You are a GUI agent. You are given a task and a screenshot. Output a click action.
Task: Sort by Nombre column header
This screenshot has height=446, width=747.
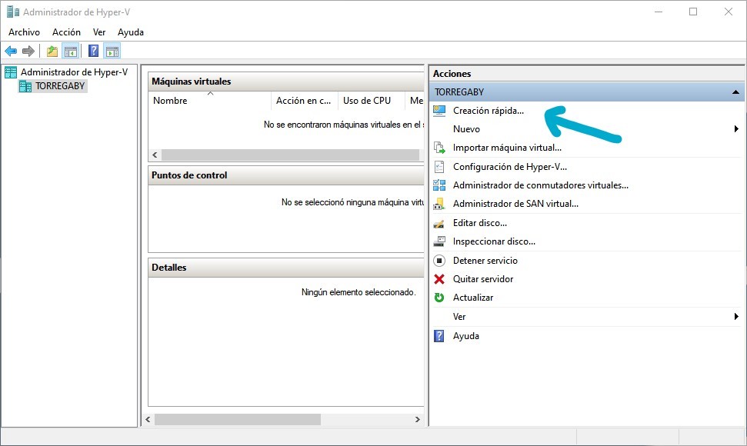click(209, 101)
